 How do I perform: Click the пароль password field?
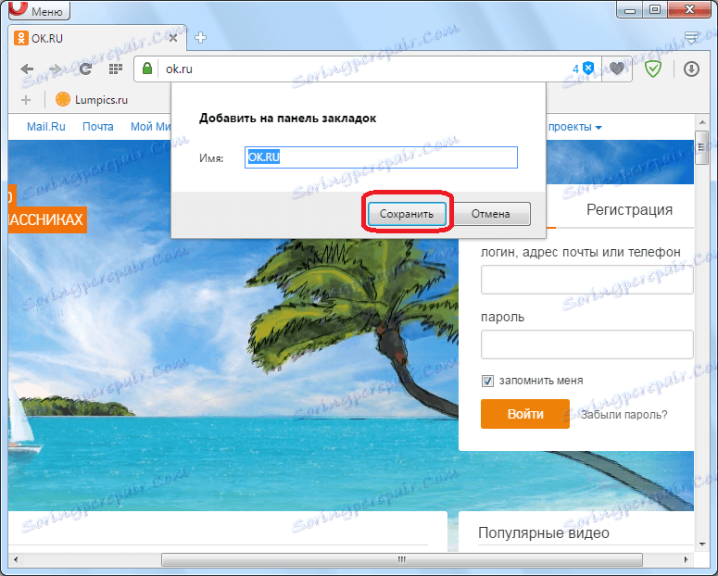pos(587,344)
